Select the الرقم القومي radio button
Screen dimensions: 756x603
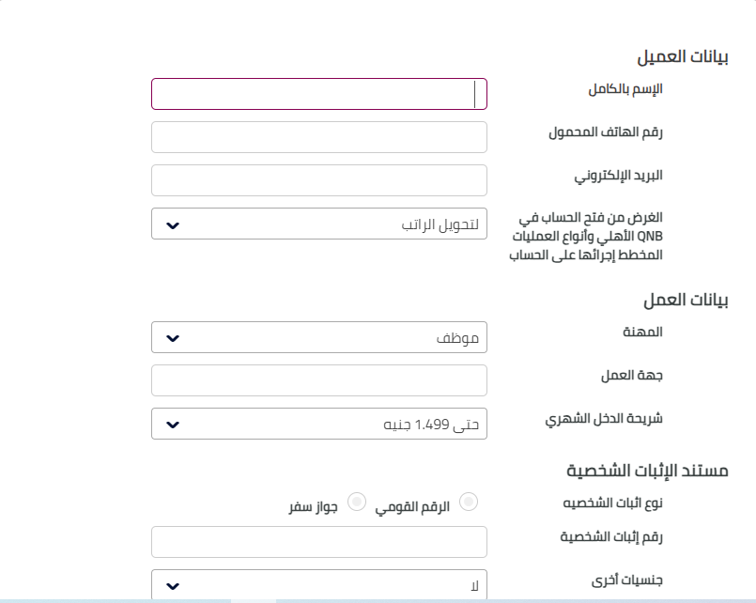tap(468, 502)
